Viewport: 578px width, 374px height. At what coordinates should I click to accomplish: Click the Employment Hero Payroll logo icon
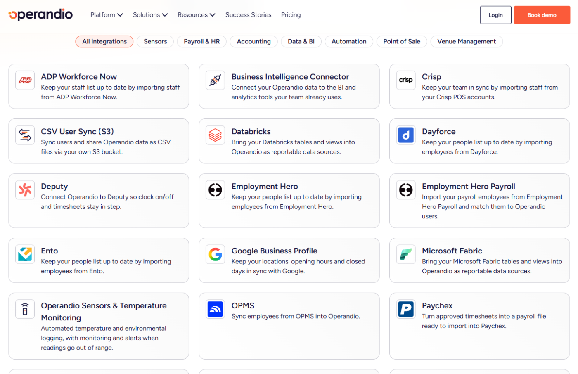coord(406,190)
